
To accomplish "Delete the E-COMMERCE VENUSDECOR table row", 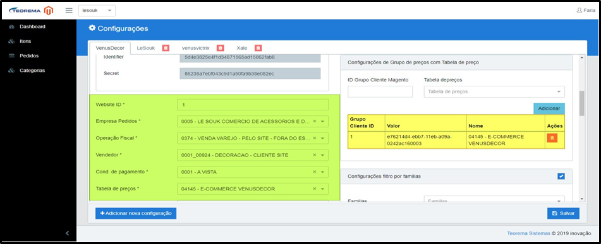I will [552, 137].
